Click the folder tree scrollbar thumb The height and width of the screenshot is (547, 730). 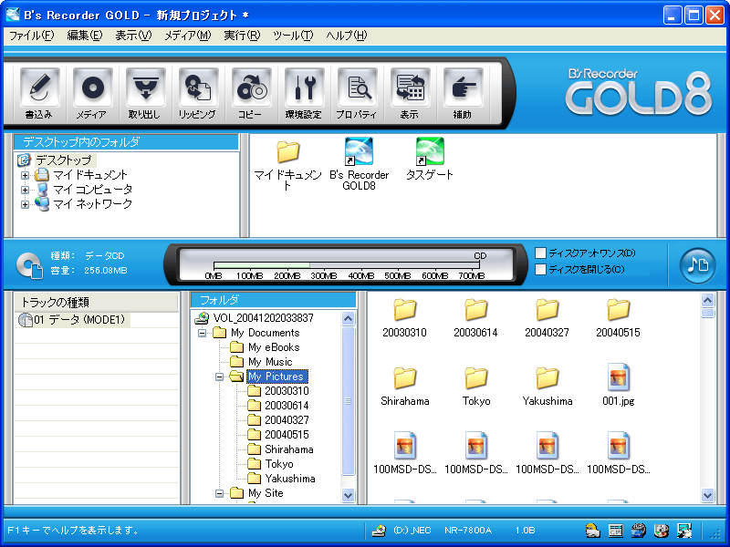[x=348, y=401]
